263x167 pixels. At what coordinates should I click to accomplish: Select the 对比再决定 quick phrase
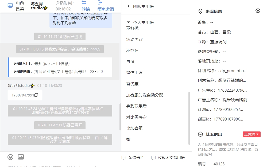[x=136, y=117]
